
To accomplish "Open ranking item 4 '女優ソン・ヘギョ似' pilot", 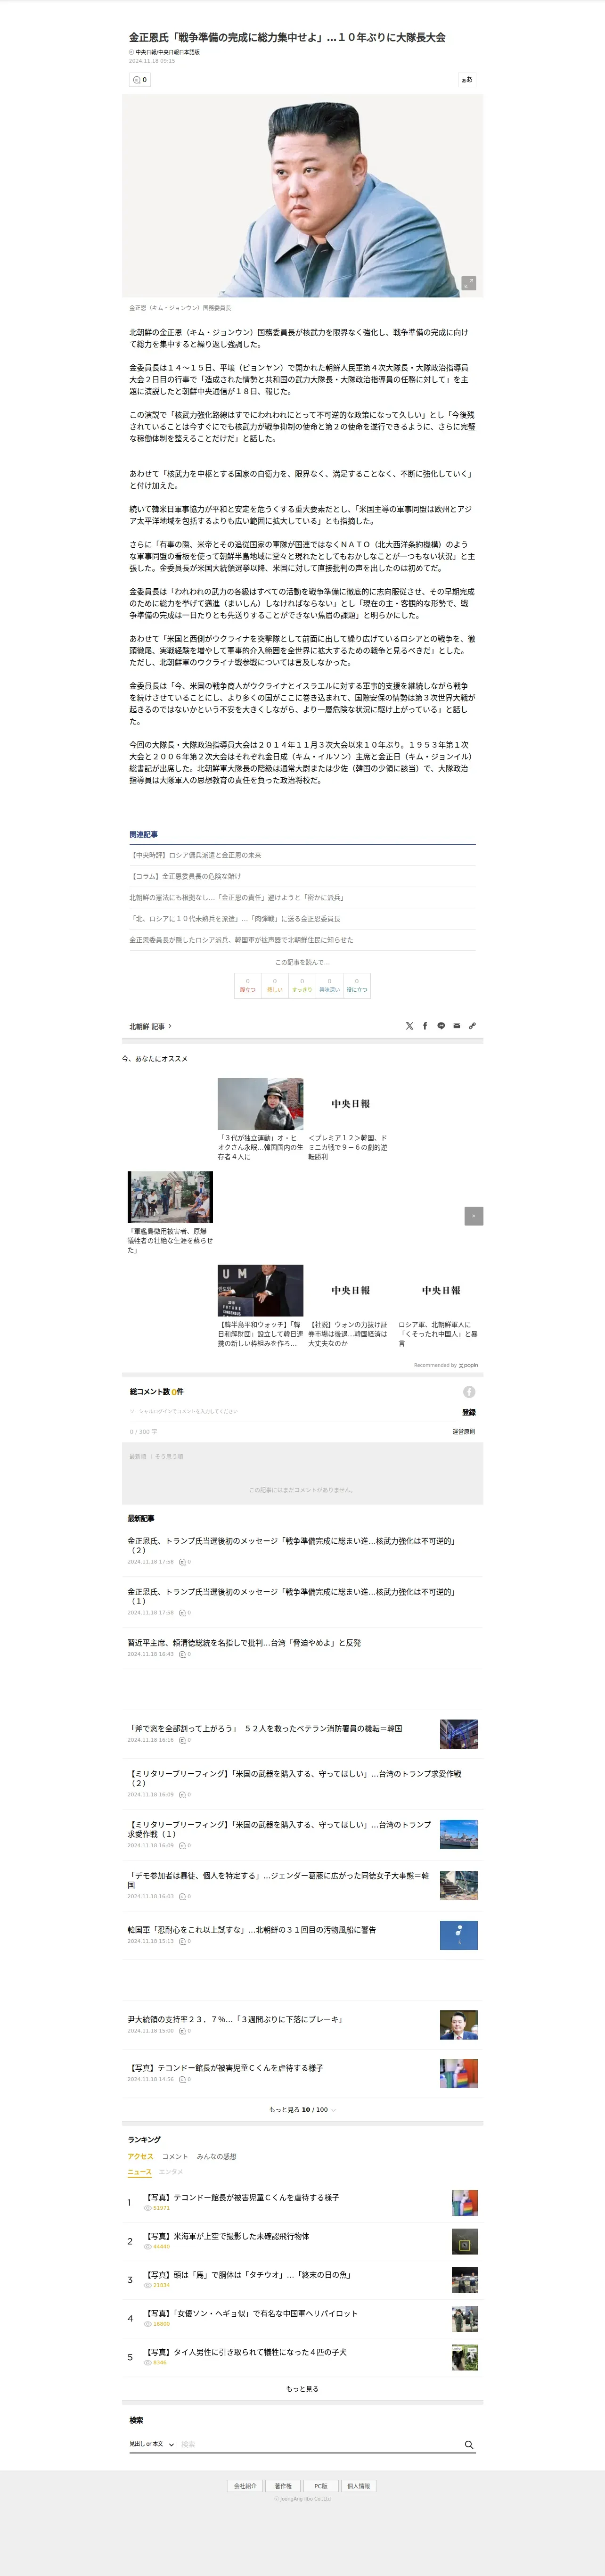I will (251, 2313).
